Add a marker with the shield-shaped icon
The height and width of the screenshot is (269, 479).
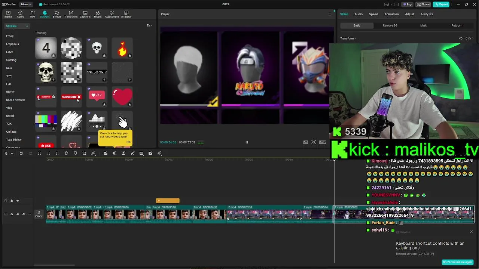coord(75,153)
